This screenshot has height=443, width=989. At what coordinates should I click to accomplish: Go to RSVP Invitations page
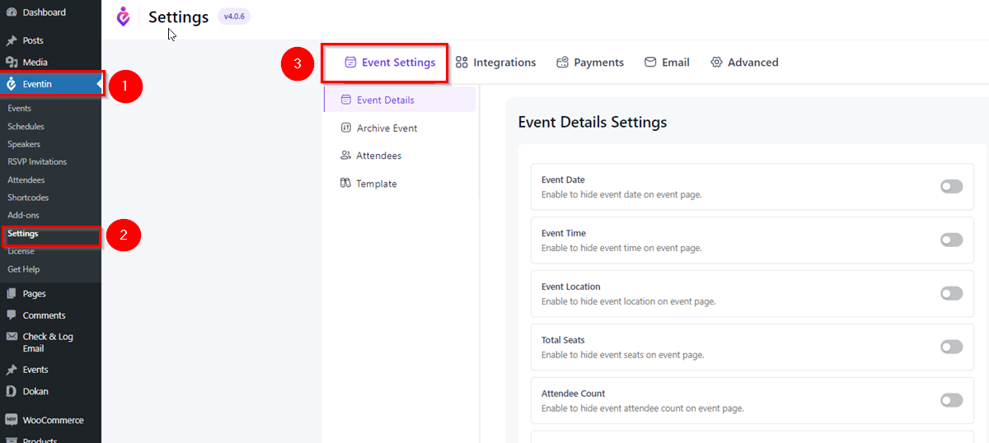pos(37,162)
